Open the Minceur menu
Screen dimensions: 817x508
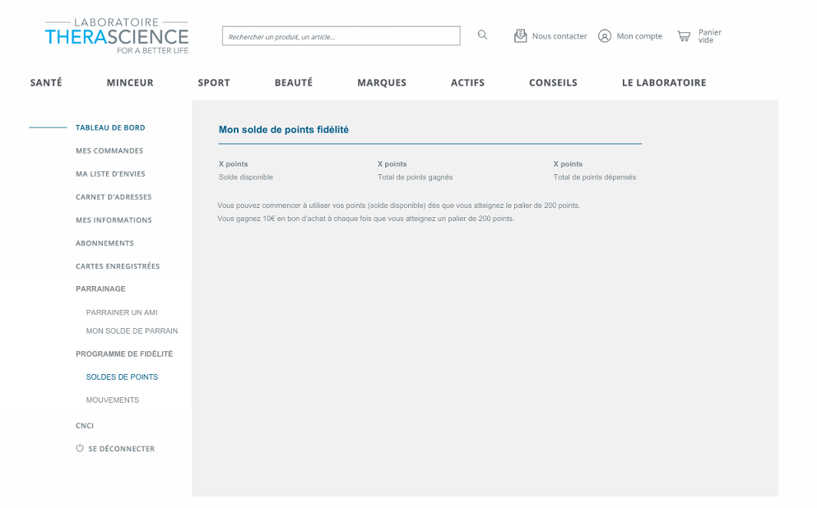click(x=130, y=83)
